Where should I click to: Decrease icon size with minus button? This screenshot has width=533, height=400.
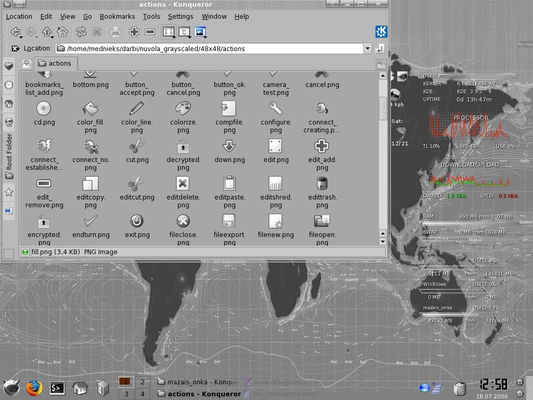tap(150, 32)
